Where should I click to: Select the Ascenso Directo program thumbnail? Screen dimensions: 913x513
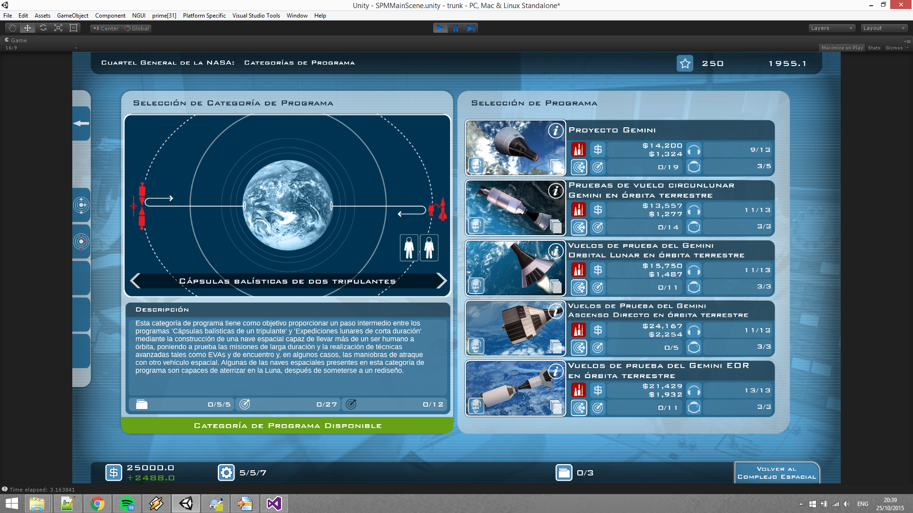click(515, 328)
